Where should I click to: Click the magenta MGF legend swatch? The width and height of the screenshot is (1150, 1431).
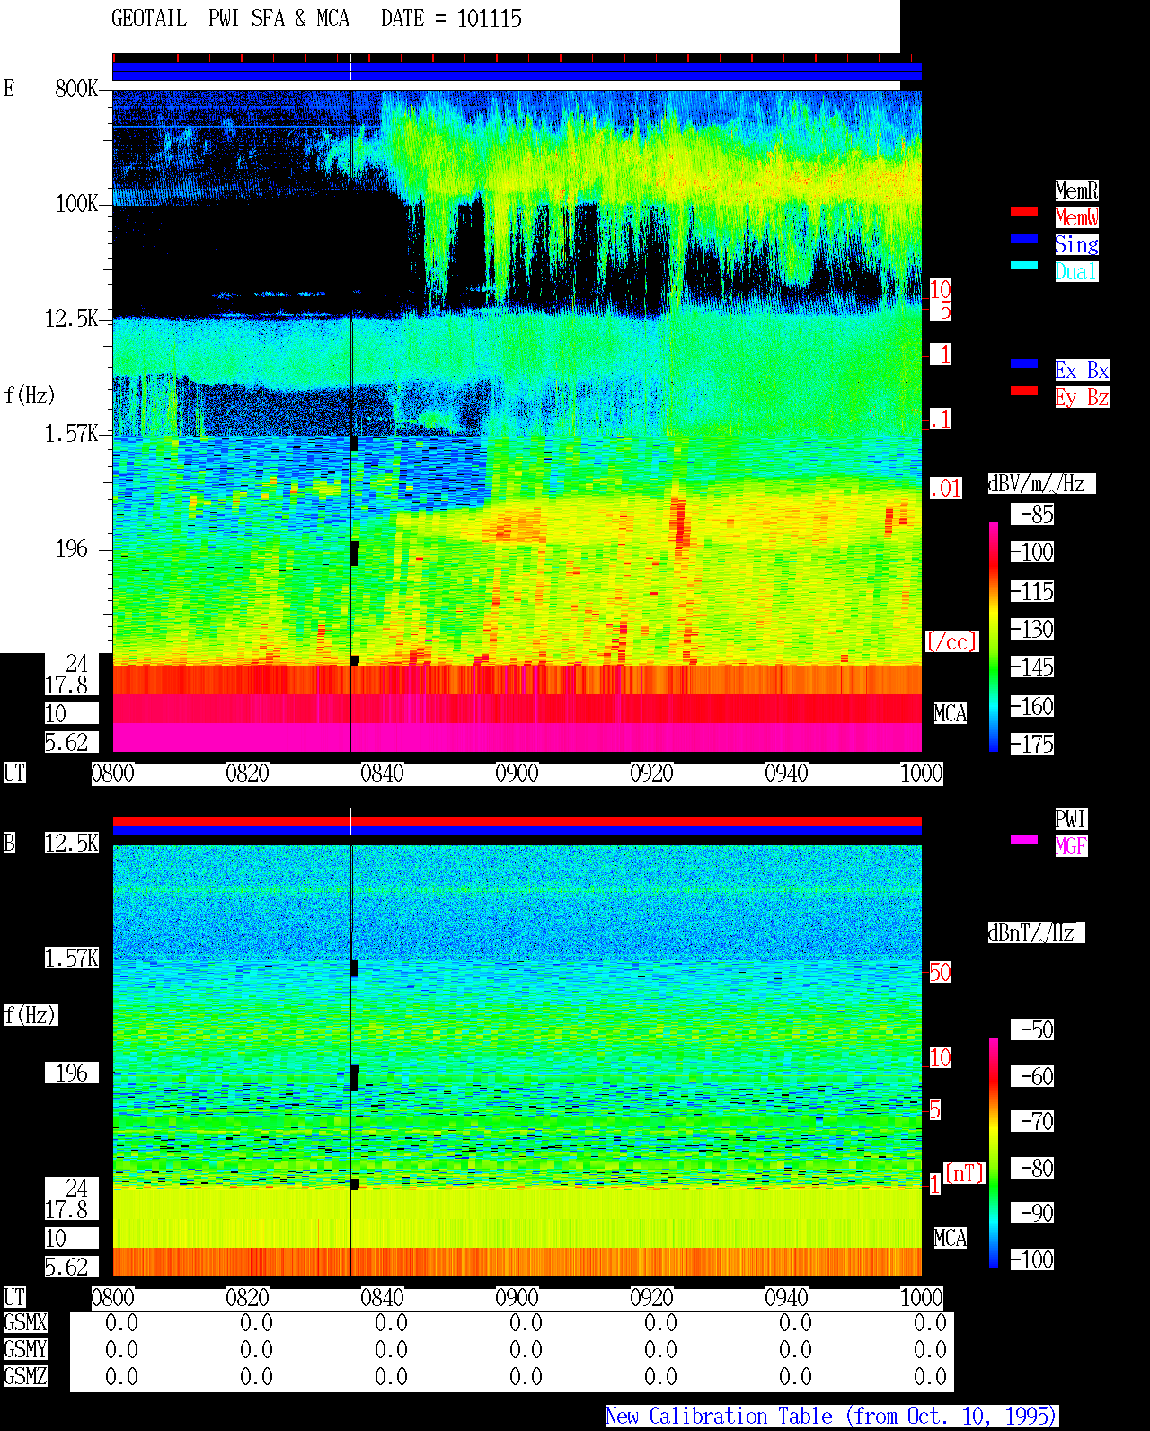click(1024, 841)
